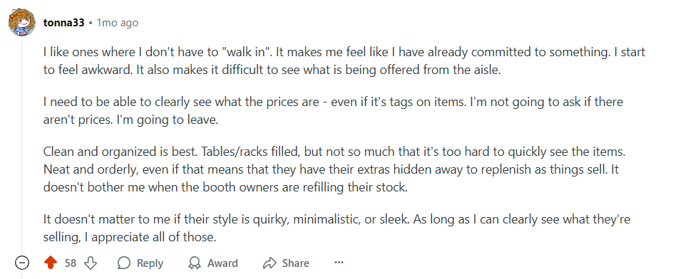Click the Share arrow icon
This screenshot has width=673, height=279.
pyautogui.click(x=269, y=263)
